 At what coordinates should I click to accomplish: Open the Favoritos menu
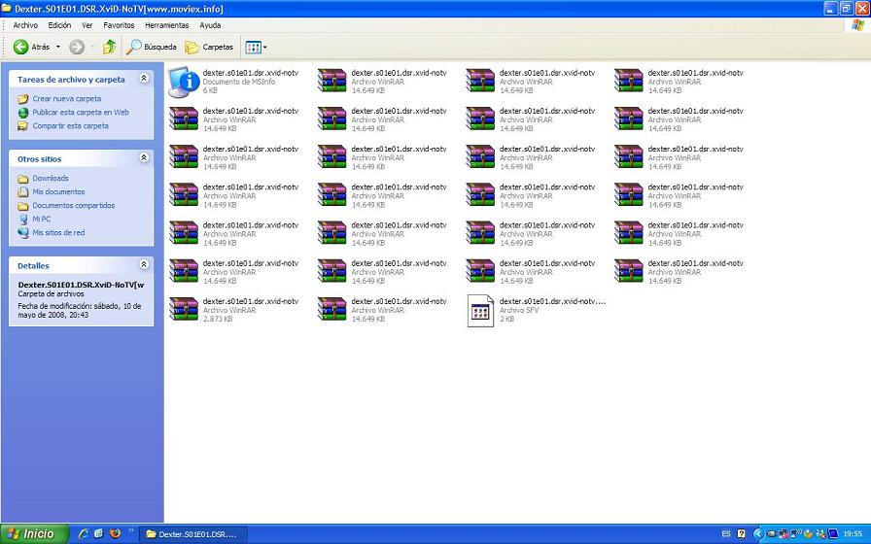coord(119,25)
